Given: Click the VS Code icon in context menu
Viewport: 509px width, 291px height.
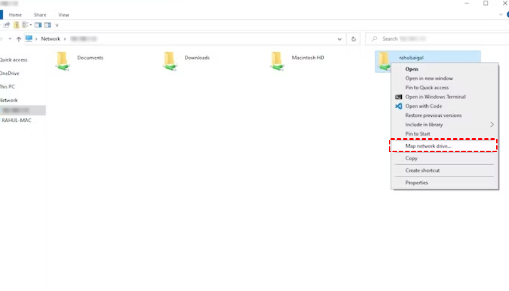Looking at the screenshot, I should tap(398, 106).
